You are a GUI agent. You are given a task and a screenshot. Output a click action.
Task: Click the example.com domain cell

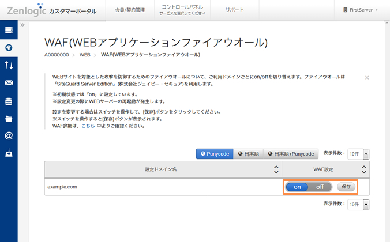coord(163,187)
